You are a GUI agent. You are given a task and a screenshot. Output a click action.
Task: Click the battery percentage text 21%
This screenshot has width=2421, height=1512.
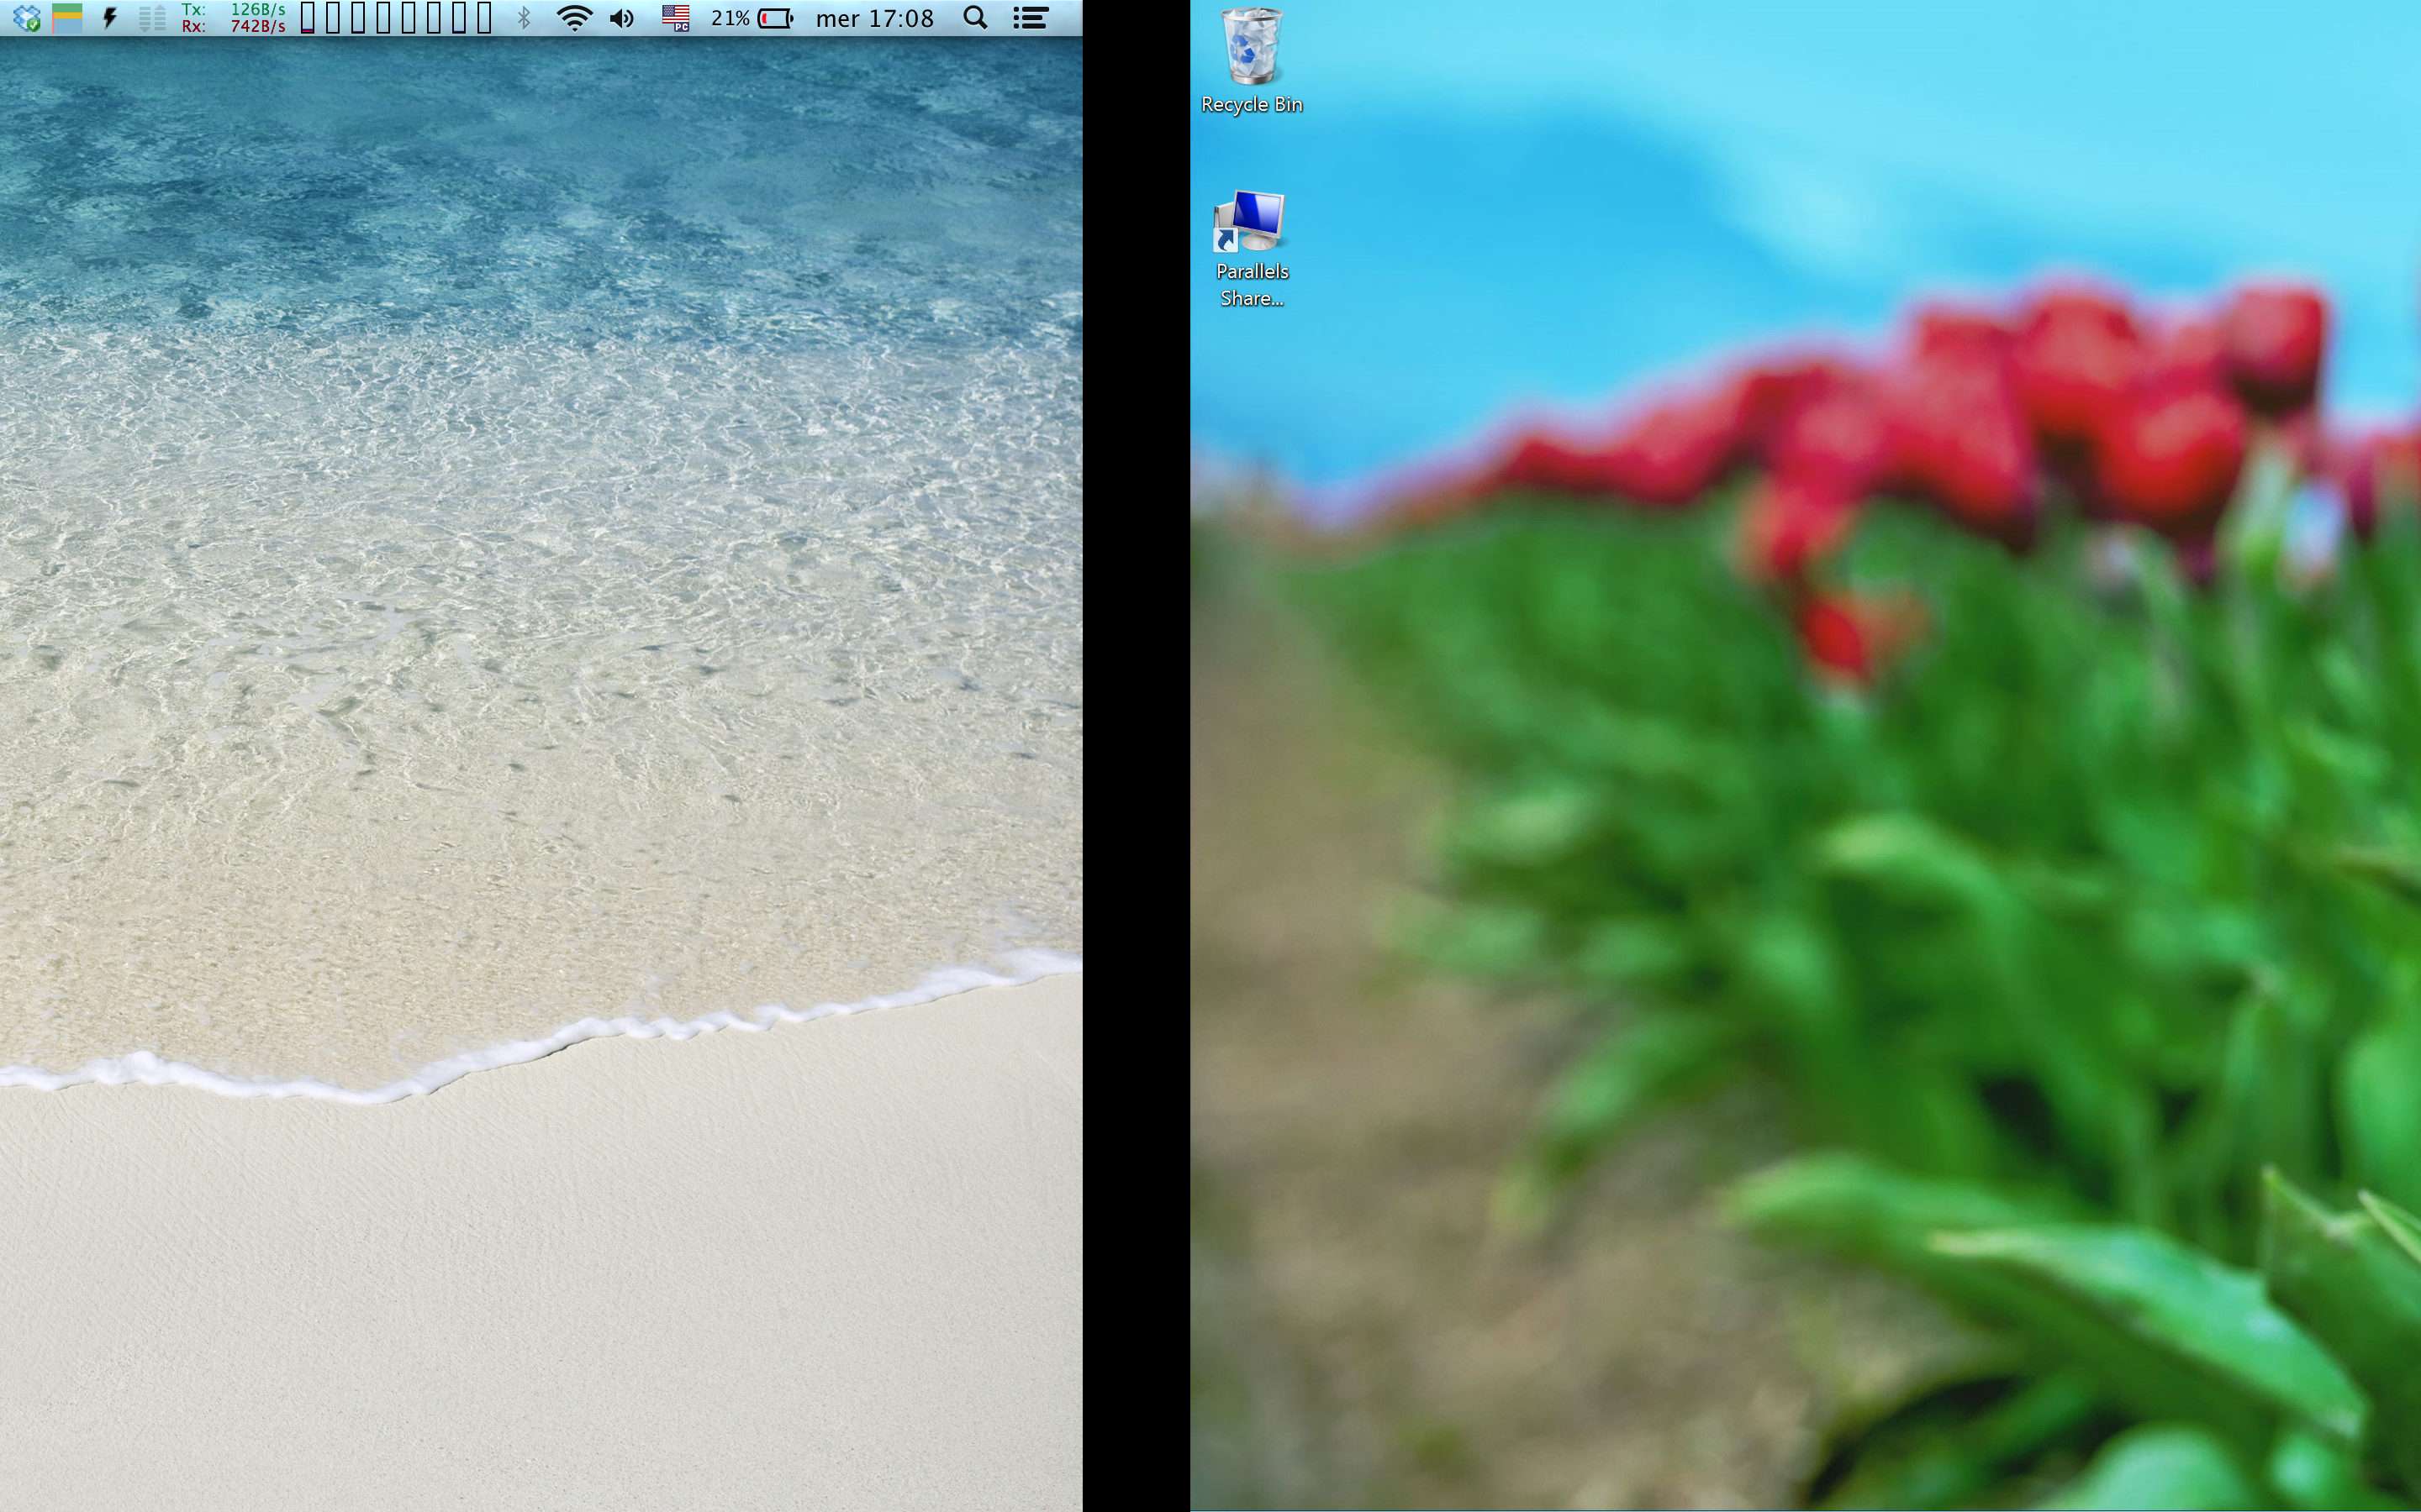(731, 18)
